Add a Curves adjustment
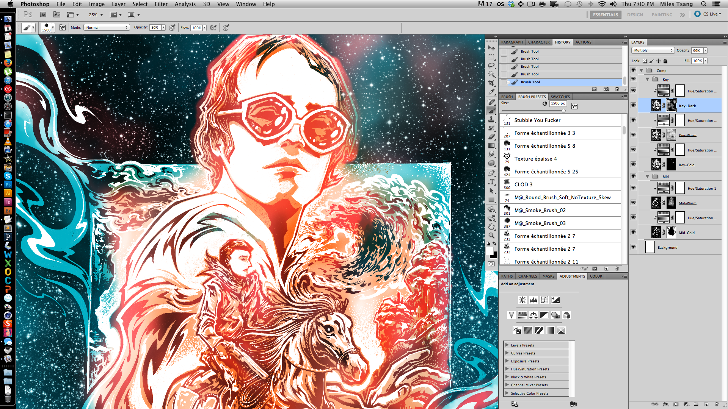The height and width of the screenshot is (409, 728). [x=544, y=300]
